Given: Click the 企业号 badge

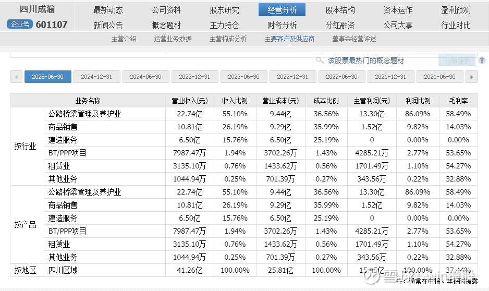Looking at the screenshot, I should pyautogui.click(x=20, y=25).
